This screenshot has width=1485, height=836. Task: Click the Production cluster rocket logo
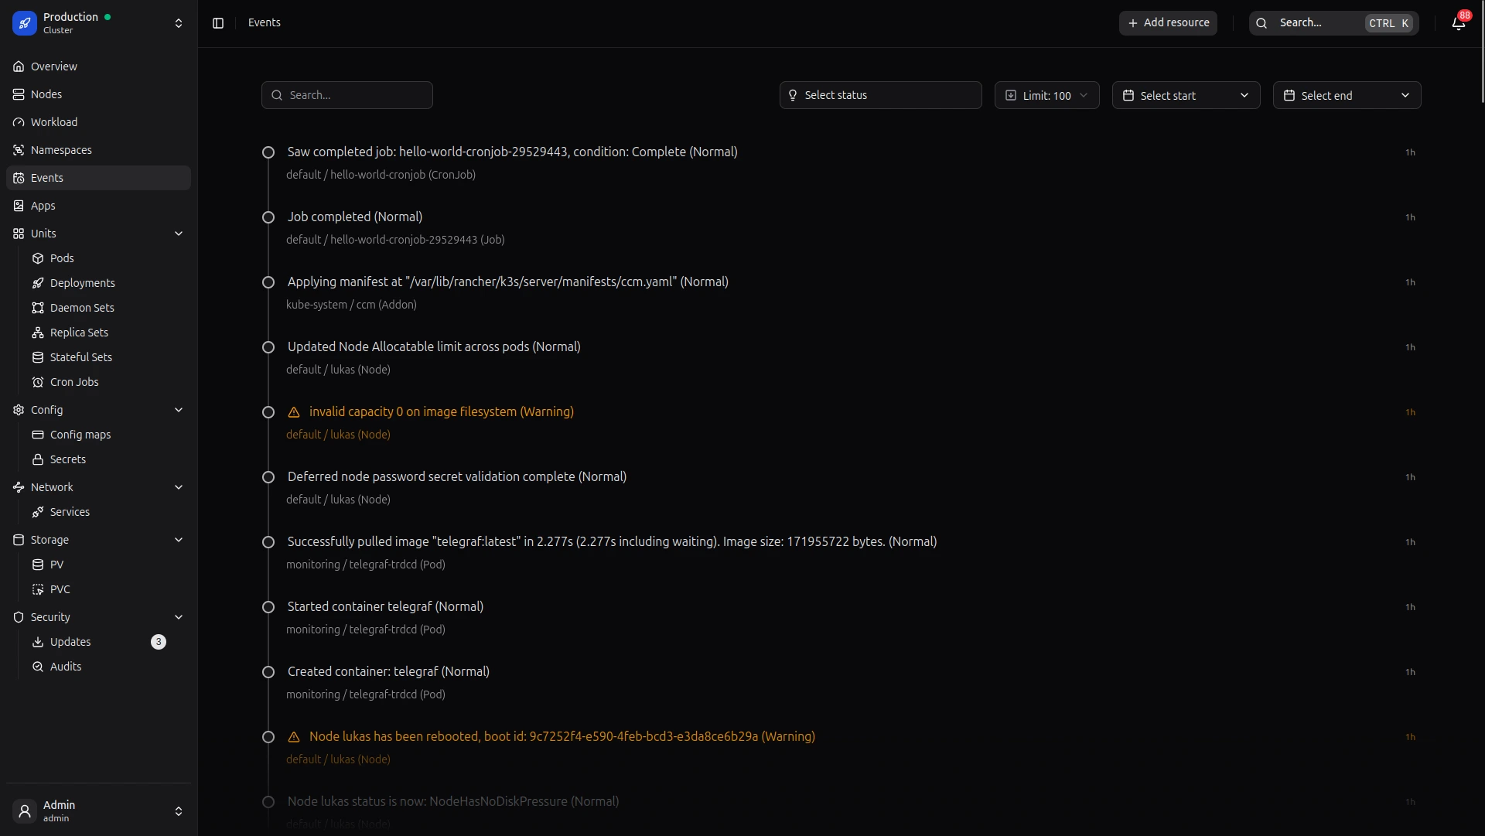(x=25, y=23)
